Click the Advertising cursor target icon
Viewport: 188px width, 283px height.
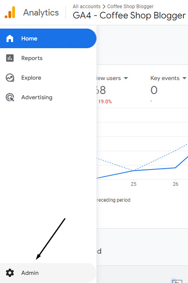pos(10,97)
